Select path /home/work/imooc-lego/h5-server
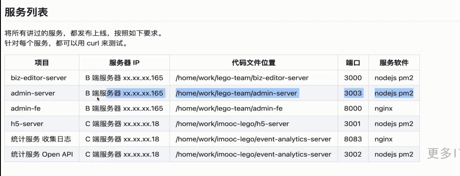The width and height of the screenshot is (460, 176). click(x=232, y=124)
